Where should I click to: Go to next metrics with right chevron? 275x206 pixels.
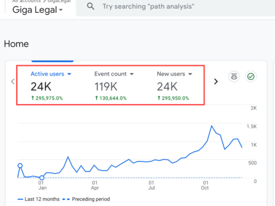tap(216, 82)
